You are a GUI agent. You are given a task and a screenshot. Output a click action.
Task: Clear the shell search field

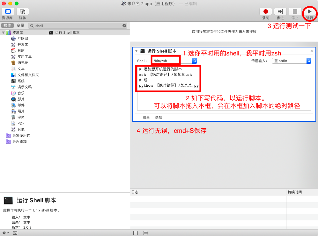pyautogui.click(x=124, y=25)
